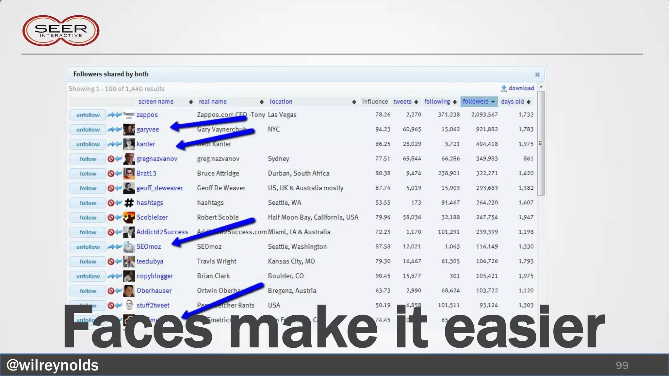The width and height of the screenshot is (669, 376).
Task: Click the hashtags account avatar icon
Action: pyautogui.click(x=129, y=203)
